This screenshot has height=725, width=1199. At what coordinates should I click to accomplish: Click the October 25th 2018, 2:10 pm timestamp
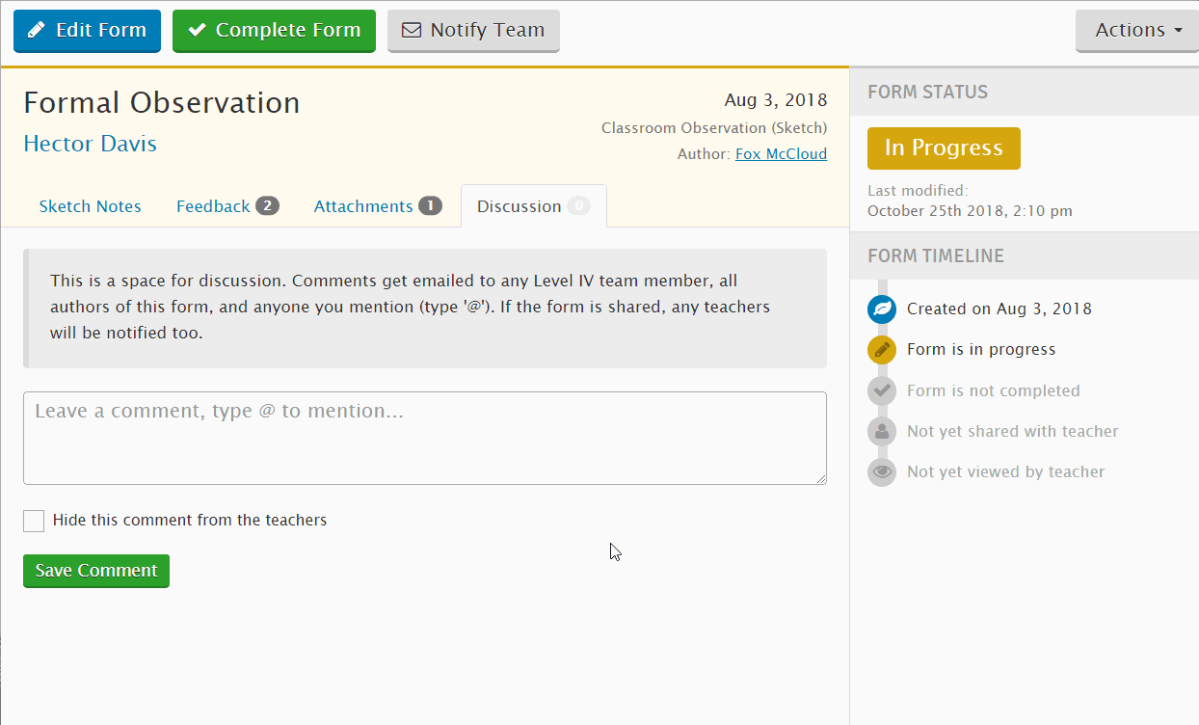(970, 211)
